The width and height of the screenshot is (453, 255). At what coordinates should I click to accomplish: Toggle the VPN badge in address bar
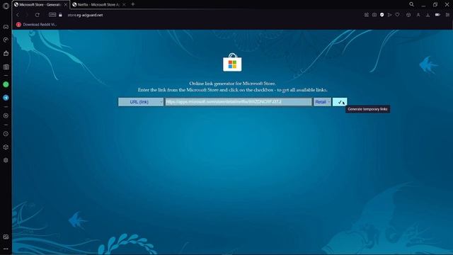[x=52, y=15]
